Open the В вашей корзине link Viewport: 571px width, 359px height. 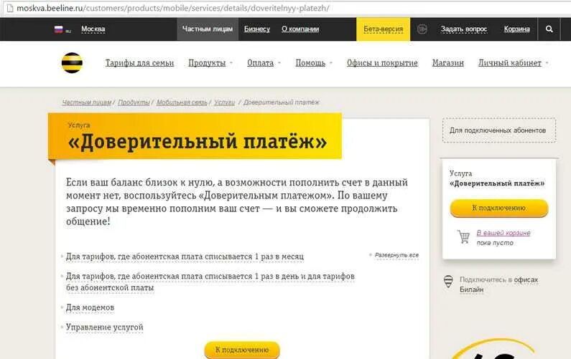tap(503, 233)
